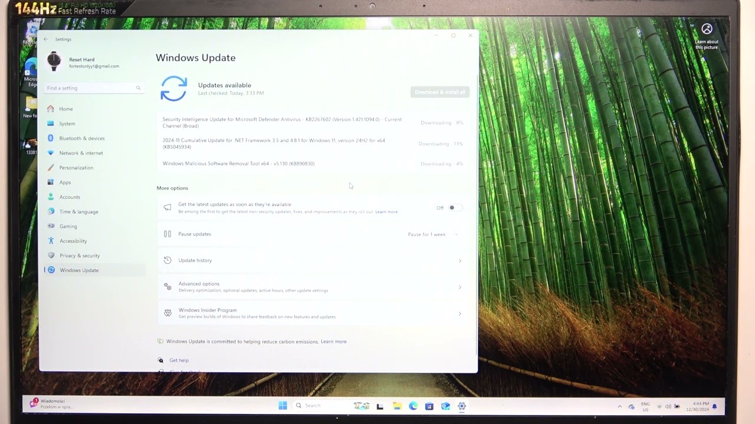755x424 pixels.
Task: Click the Advanced options gear icon
Action: tap(168, 287)
